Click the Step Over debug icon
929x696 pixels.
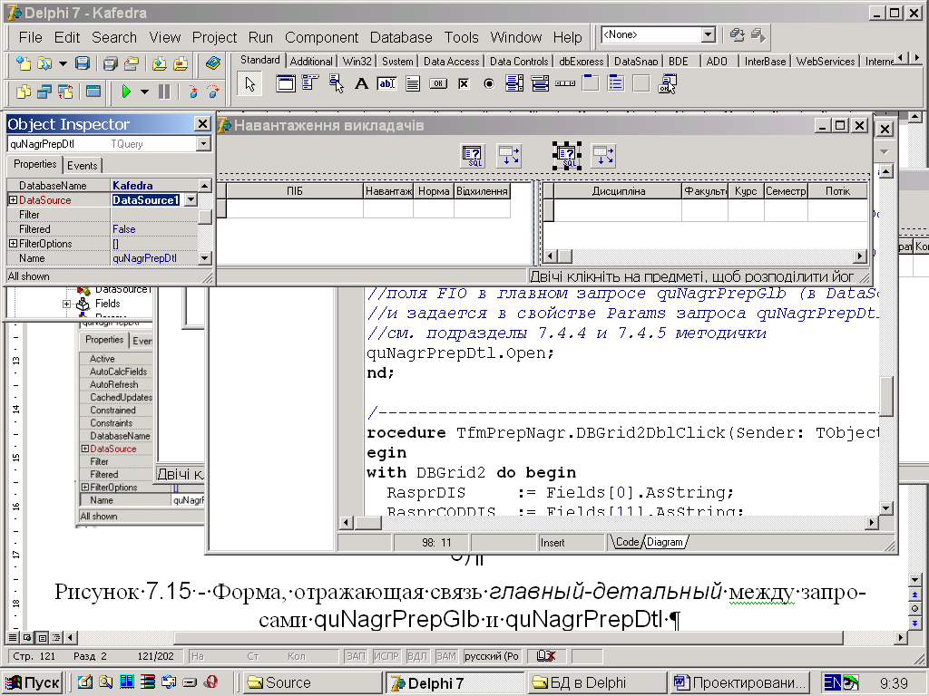click(212, 92)
